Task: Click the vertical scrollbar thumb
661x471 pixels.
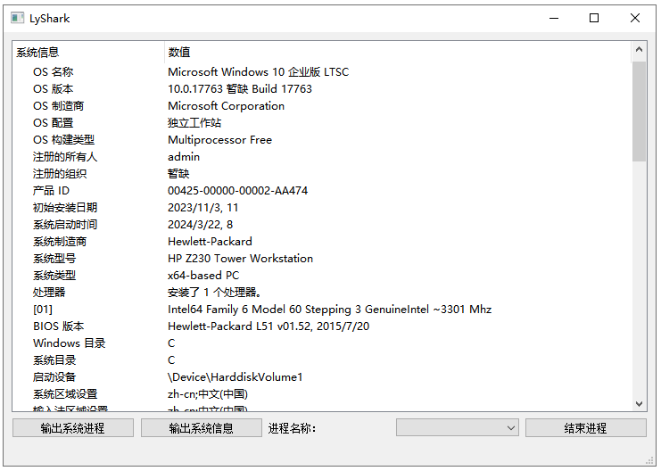Action: [x=639, y=112]
